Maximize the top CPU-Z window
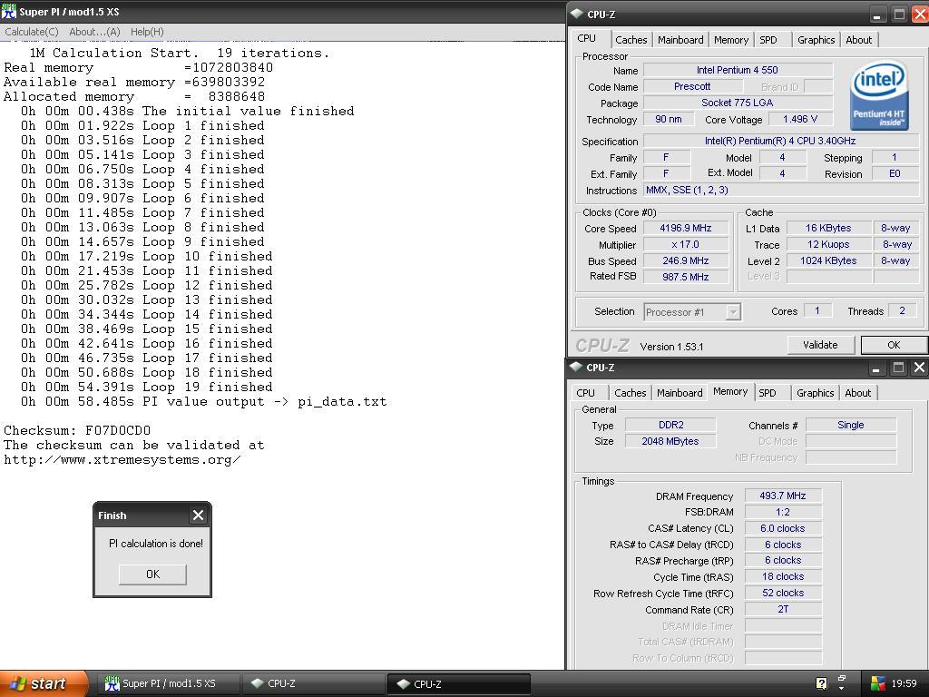 tap(899, 15)
